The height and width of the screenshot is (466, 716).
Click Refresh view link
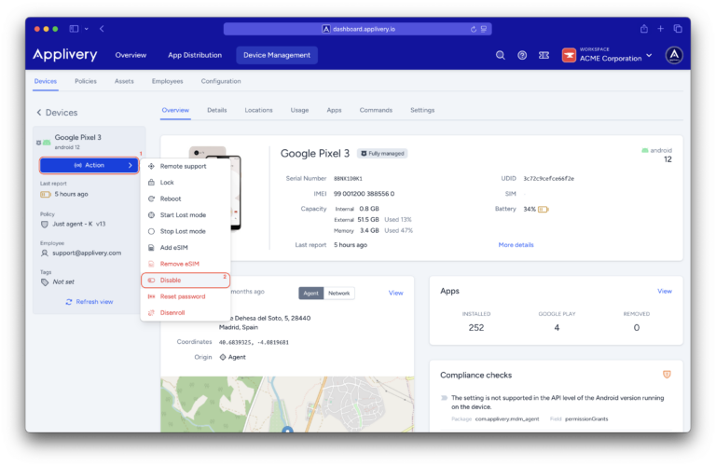(x=89, y=302)
